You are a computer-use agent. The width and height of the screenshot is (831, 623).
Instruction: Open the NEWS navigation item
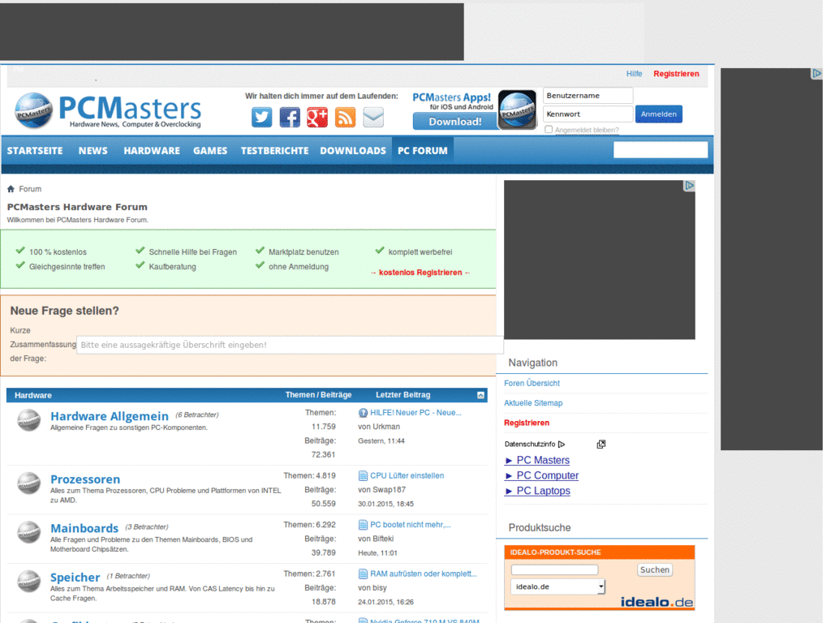[x=93, y=150]
